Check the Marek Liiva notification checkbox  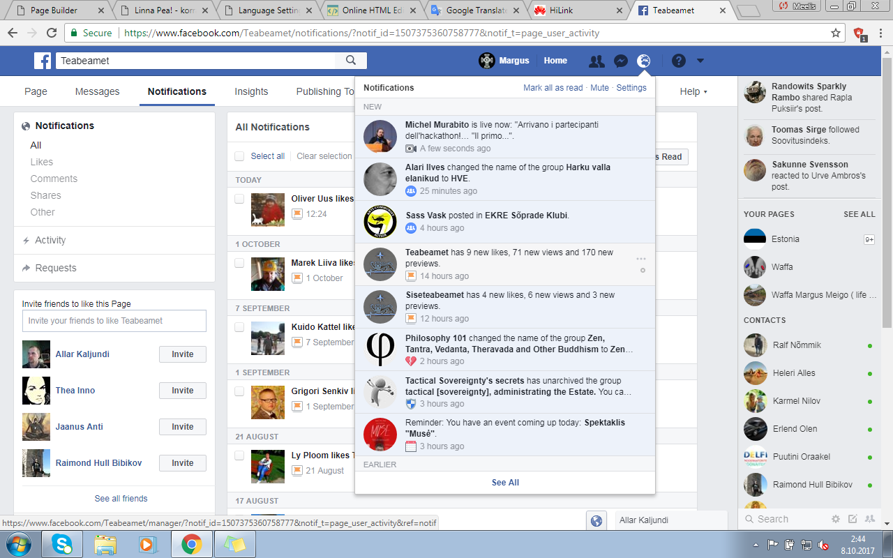click(239, 263)
